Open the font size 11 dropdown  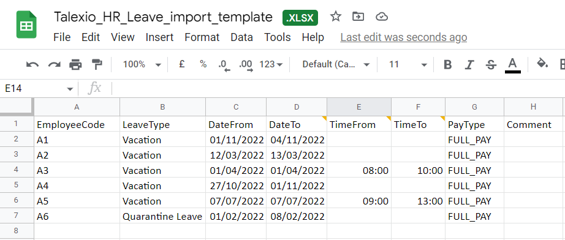[x=408, y=64]
